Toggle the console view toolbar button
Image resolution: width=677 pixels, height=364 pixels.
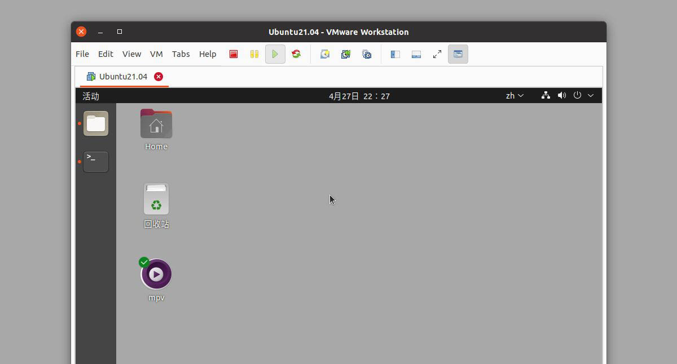click(x=458, y=54)
